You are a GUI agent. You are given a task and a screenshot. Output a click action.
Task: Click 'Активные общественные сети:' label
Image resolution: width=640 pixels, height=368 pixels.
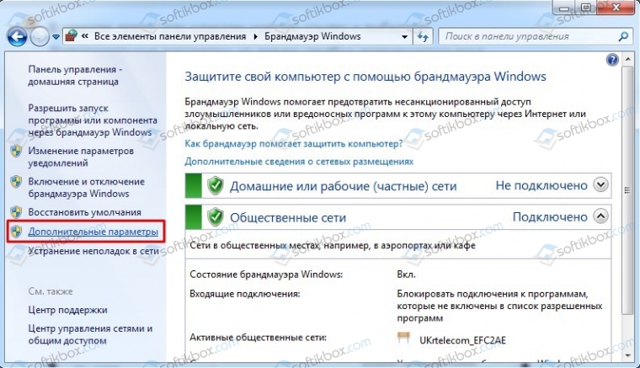click(258, 338)
